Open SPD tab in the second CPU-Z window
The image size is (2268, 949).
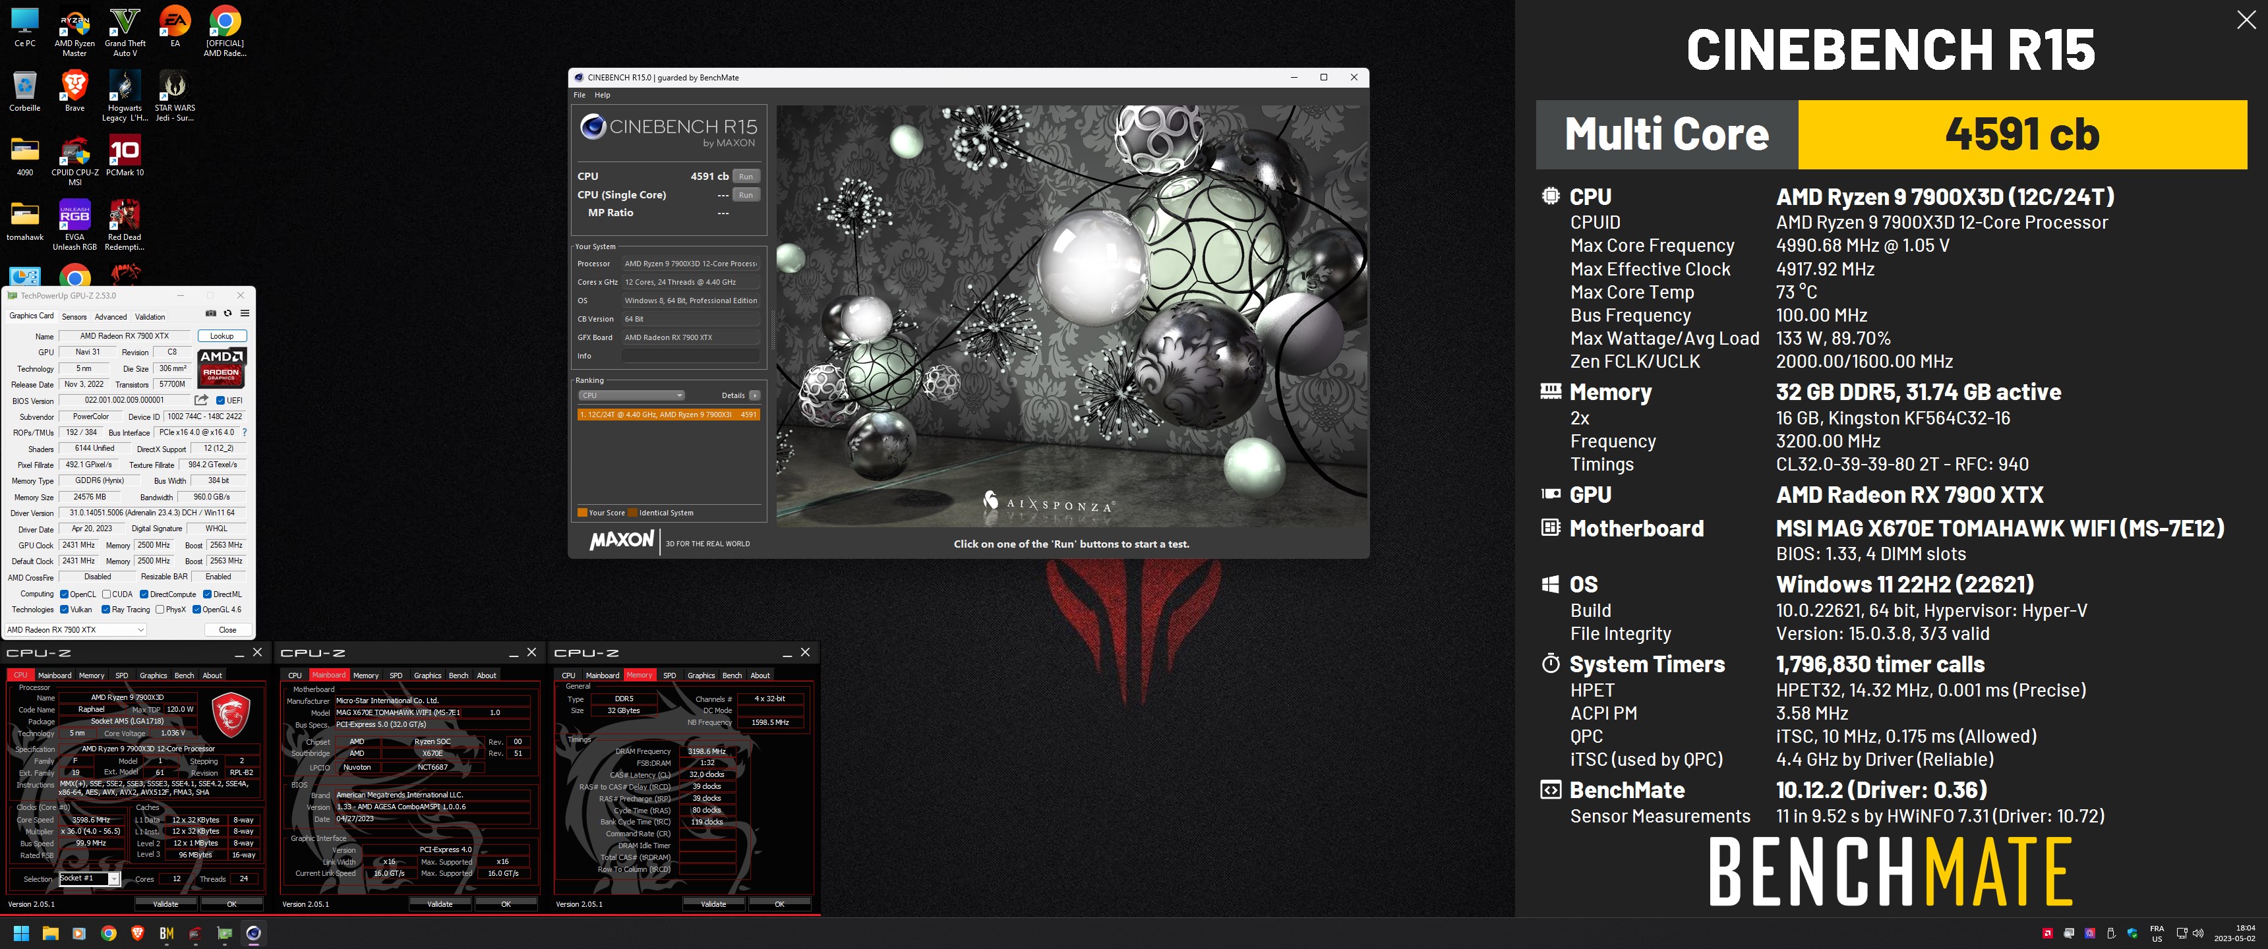click(396, 676)
